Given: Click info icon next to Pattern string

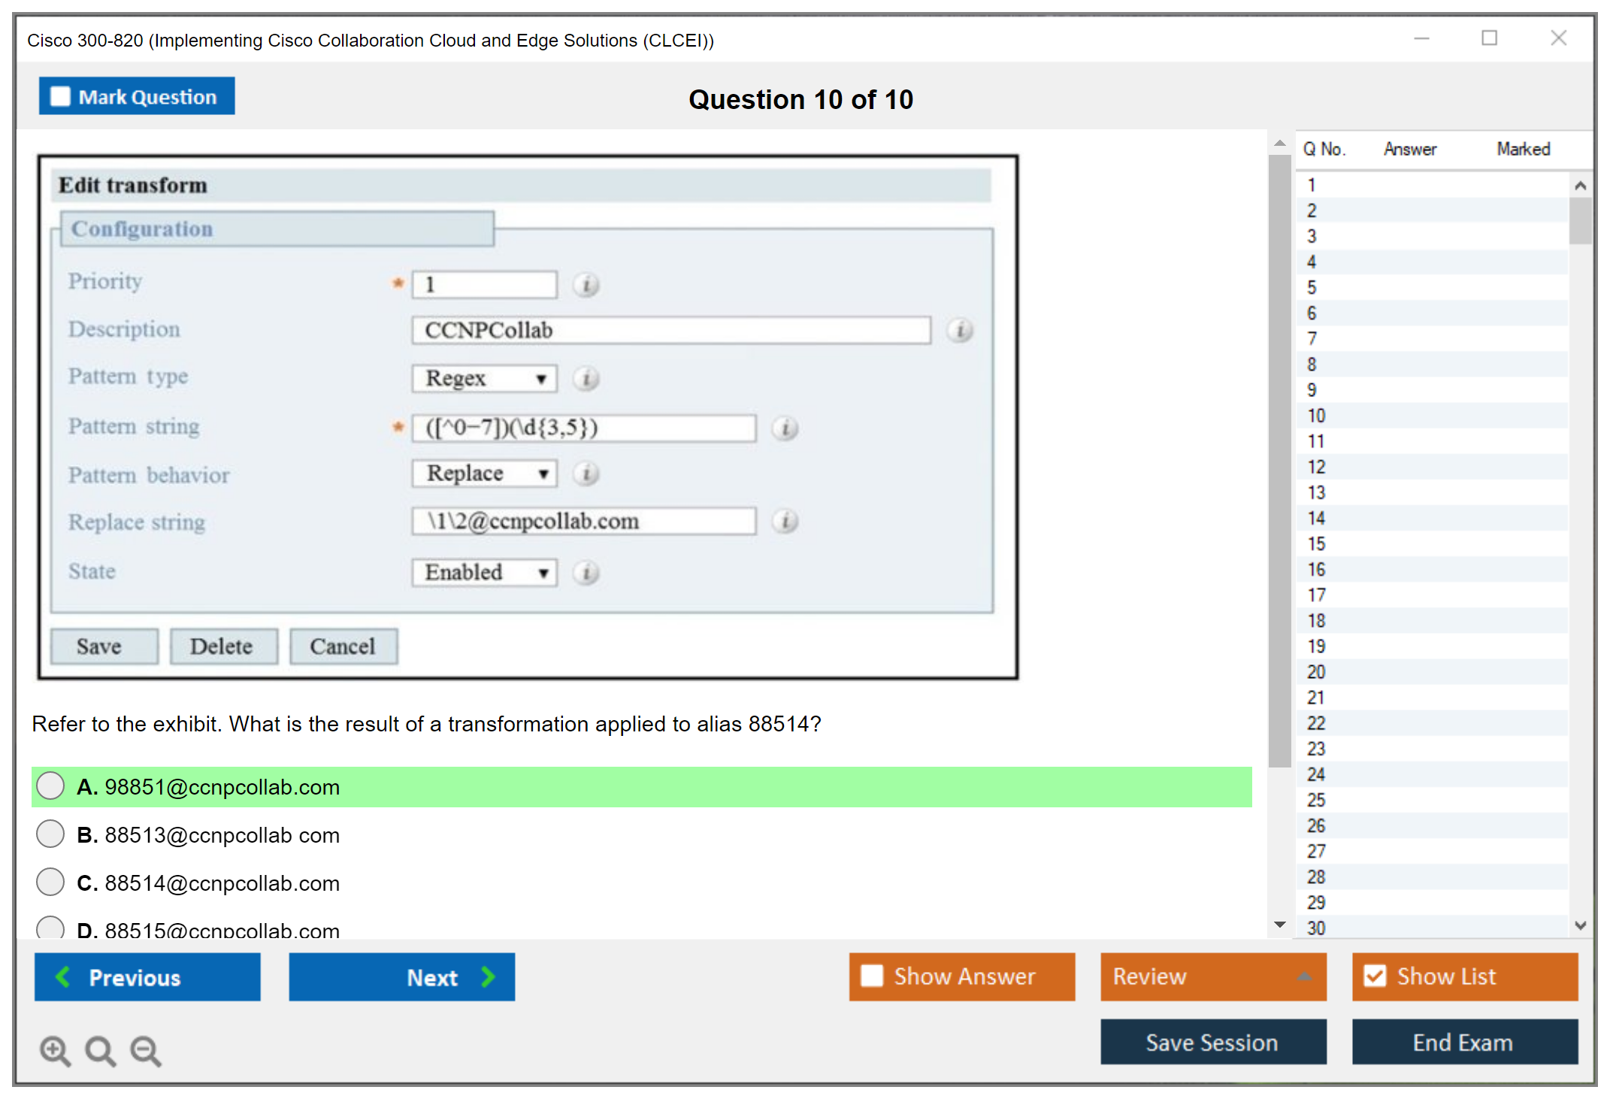Looking at the screenshot, I should pyautogui.click(x=785, y=428).
